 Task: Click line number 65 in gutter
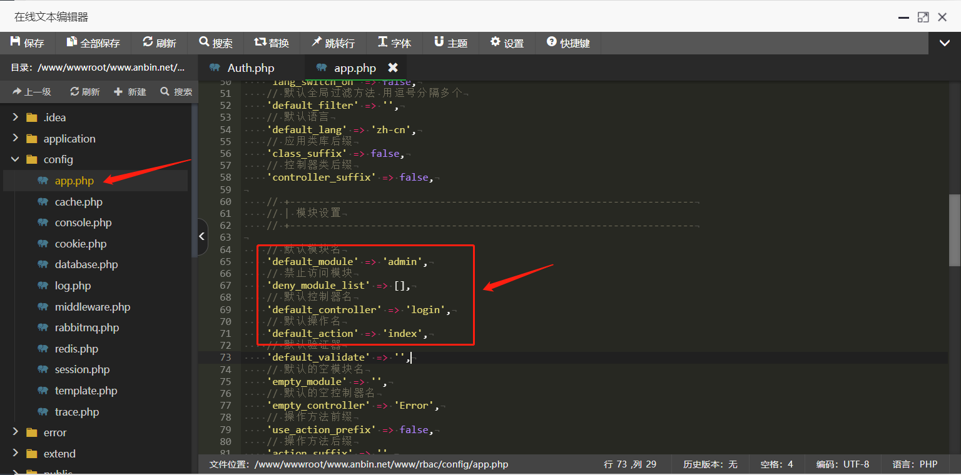[225, 261]
